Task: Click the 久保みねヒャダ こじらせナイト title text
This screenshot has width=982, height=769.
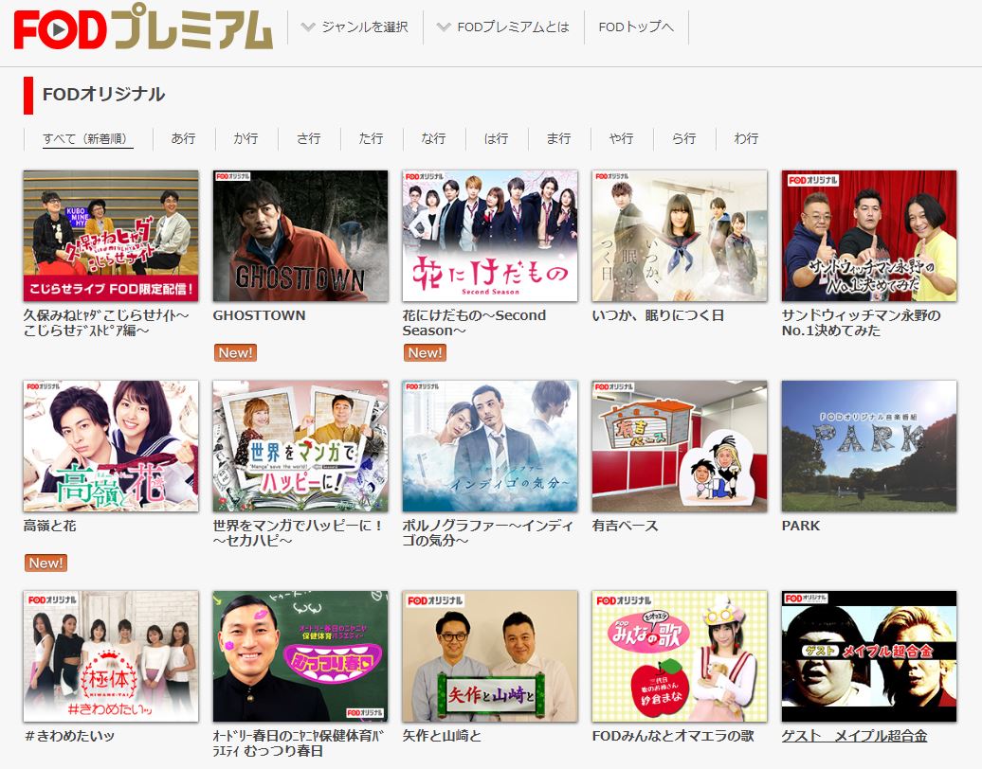Action: [x=106, y=323]
